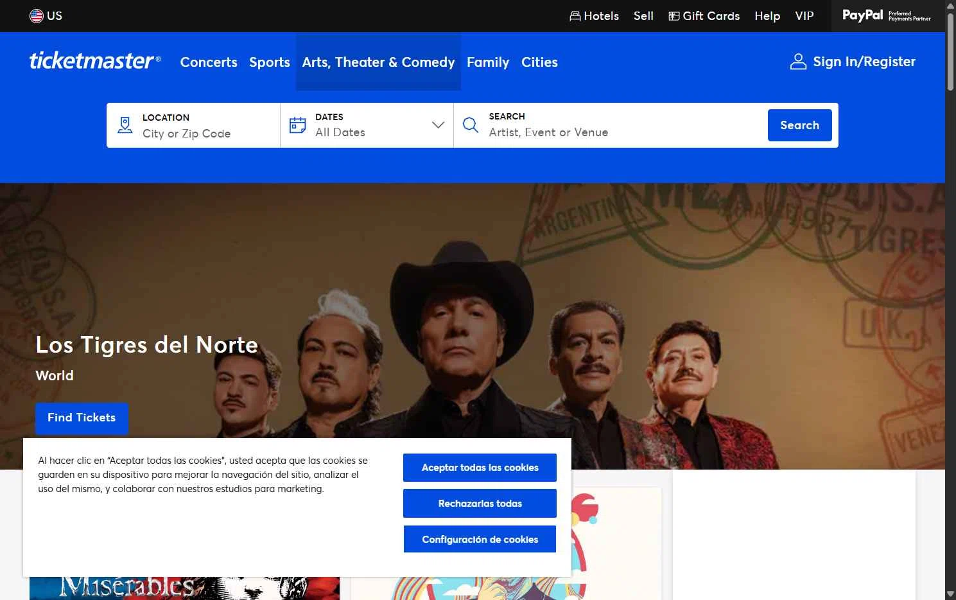Click the magnifying glass search icon
Image resolution: width=956 pixels, height=600 pixels.
471,125
